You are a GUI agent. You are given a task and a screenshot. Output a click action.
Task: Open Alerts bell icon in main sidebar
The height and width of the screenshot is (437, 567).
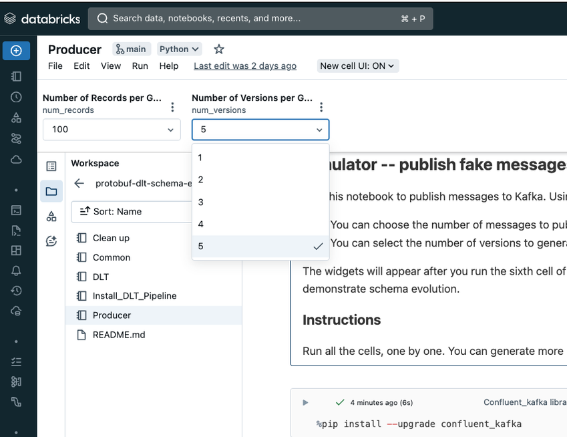(16, 271)
